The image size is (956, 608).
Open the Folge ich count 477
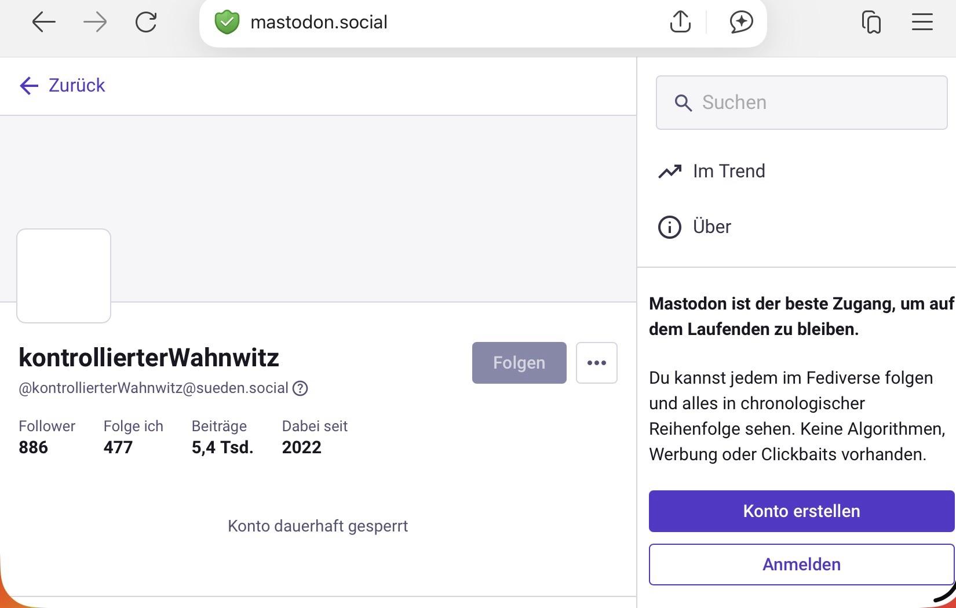pos(133,437)
